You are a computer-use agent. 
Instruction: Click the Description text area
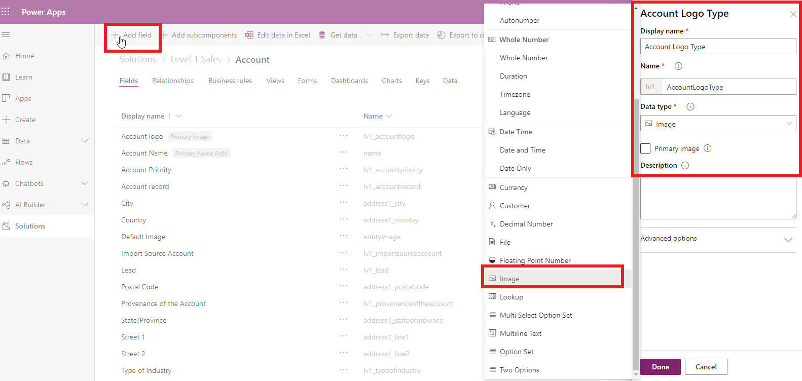click(718, 198)
